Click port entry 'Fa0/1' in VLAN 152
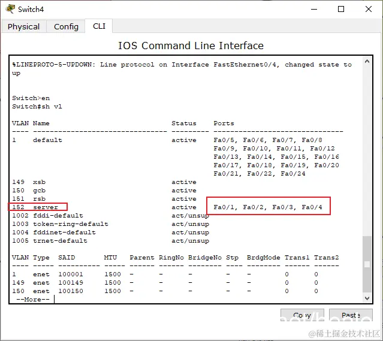The image size is (383, 341). pos(224,207)
